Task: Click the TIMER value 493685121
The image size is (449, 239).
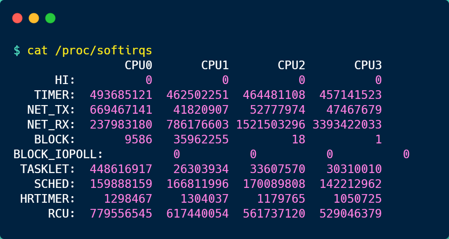Action: point(121,95)
